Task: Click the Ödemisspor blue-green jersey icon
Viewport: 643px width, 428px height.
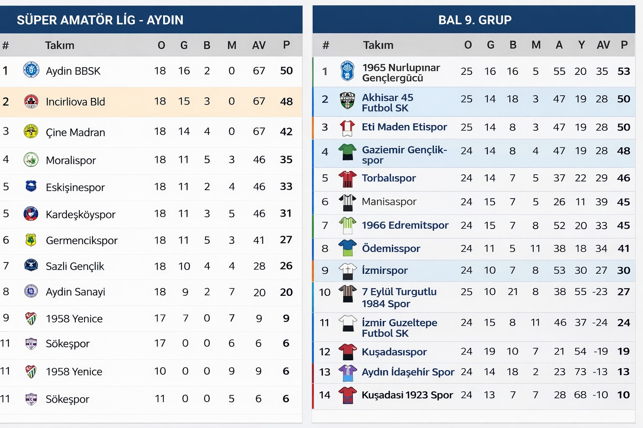Action: (347, 248)
